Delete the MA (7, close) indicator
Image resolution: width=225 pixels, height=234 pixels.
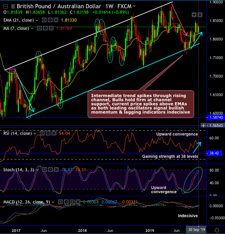click(51, 28)
